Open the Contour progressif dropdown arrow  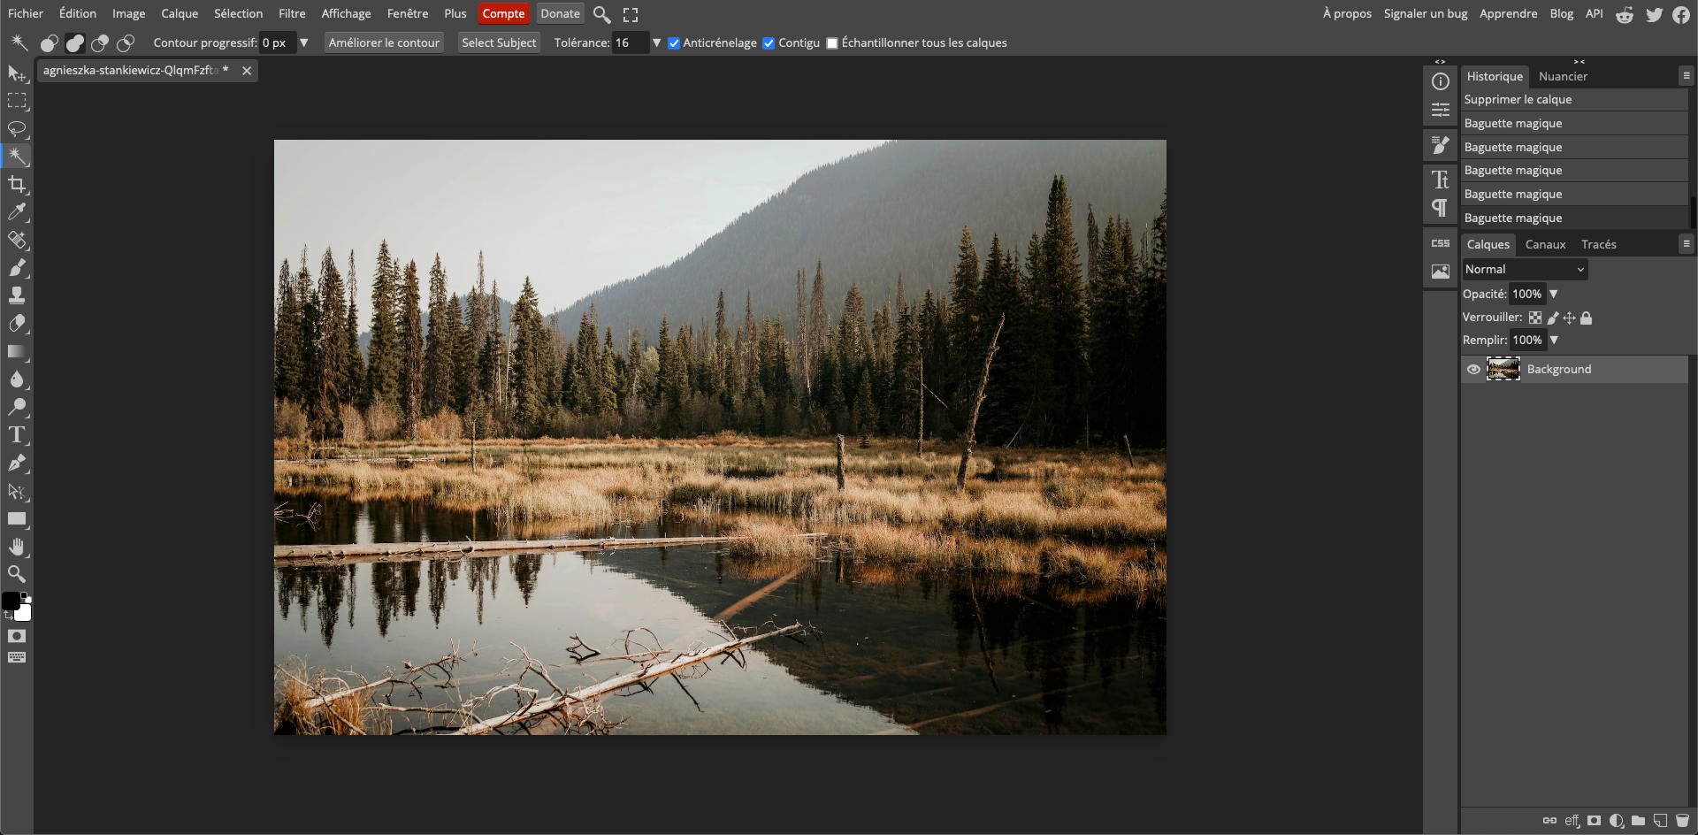click(303, 42)
